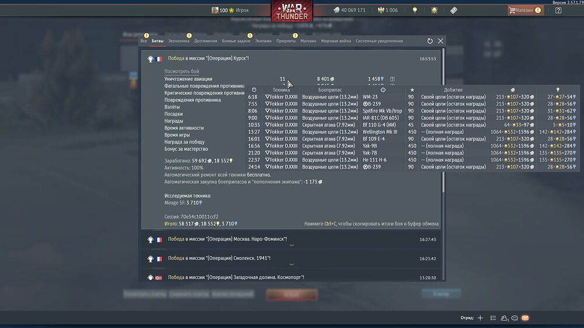Click the Награда за победу row
The image size is (584, 328).
(x=185, y=142)
